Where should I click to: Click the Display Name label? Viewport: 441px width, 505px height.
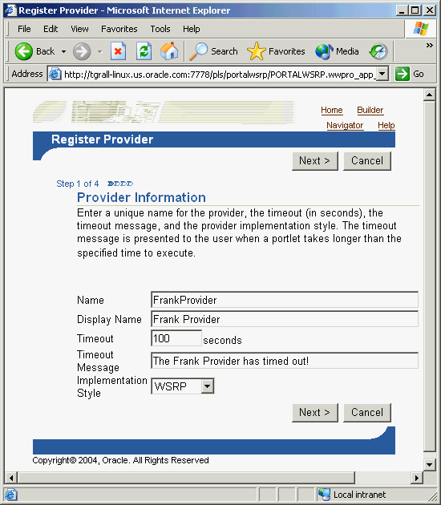(109, 319)
